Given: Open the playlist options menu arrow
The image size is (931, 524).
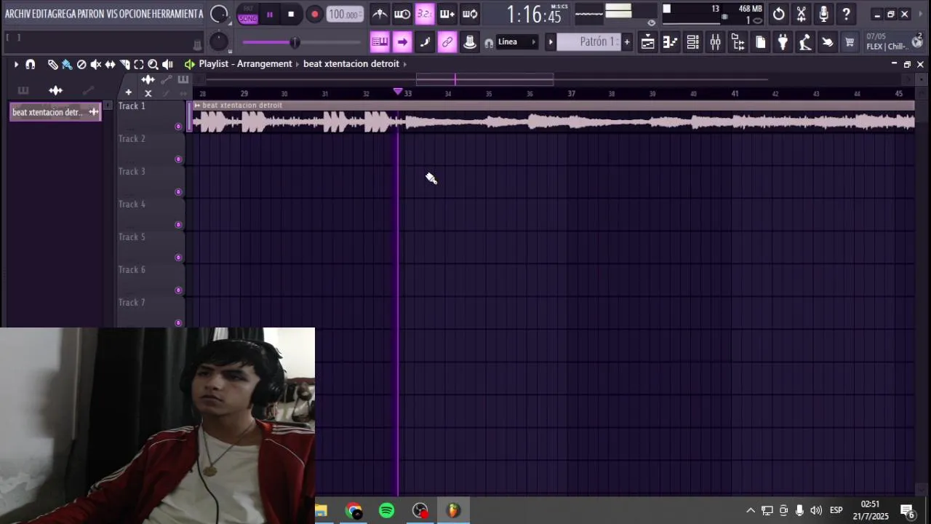Looking at the screenshot, I should 15,64.
